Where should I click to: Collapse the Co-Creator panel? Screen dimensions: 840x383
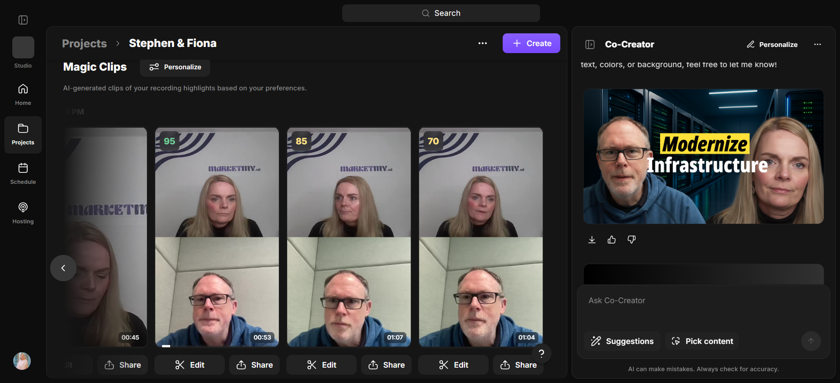[590, 44]
